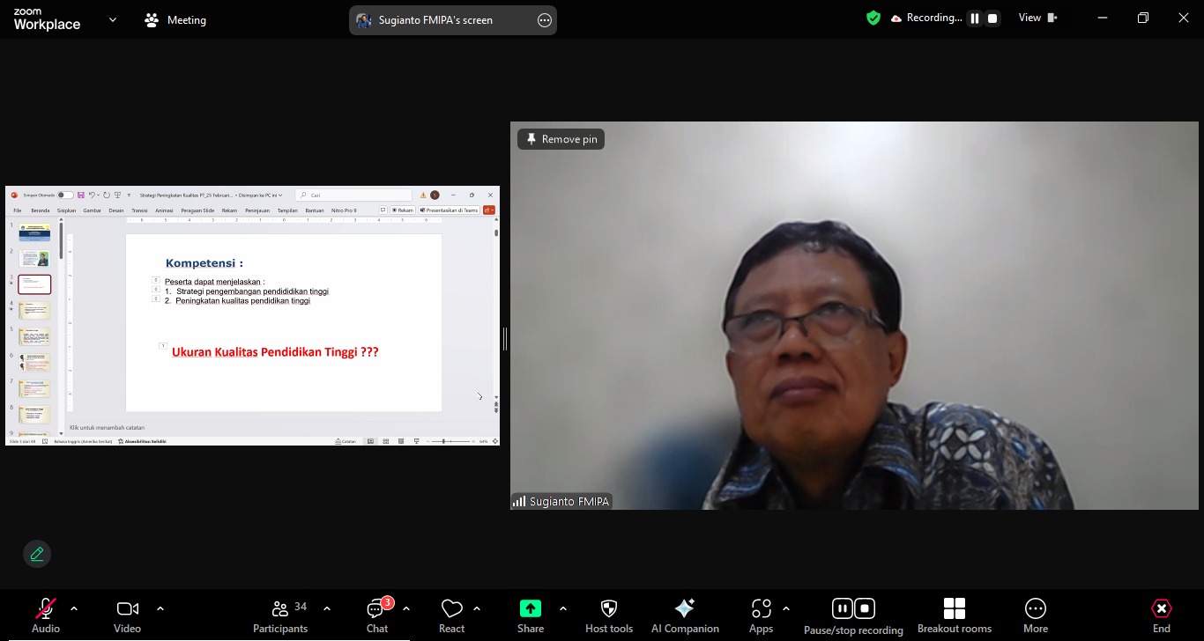Launch the AI Companion
This screenshot has width=1204, height=641.
click(684, 608)
